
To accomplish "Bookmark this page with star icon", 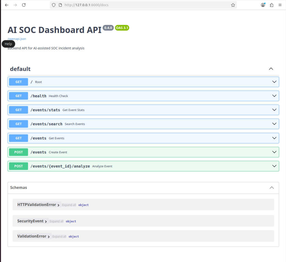I will 233,5.
